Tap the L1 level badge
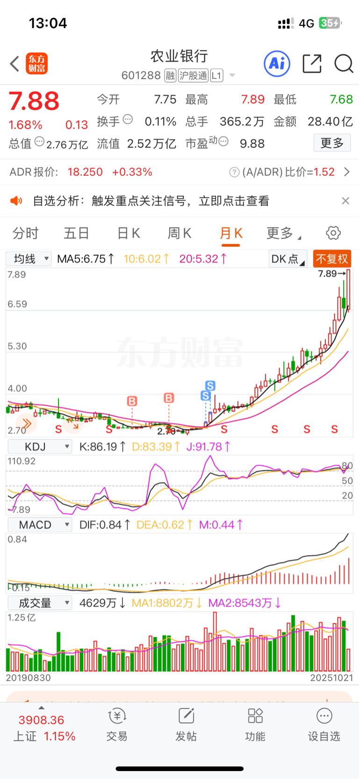This screenshot has width=359, height=779. (216, 75)
